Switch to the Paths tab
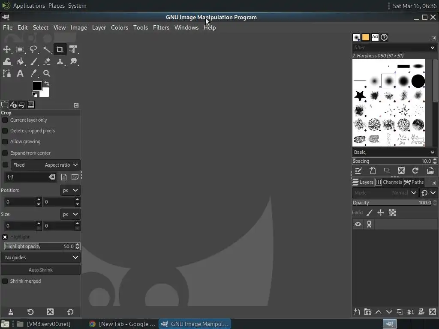Image resolution: width=439 pixels, height=329 pixels. point(414,182)
